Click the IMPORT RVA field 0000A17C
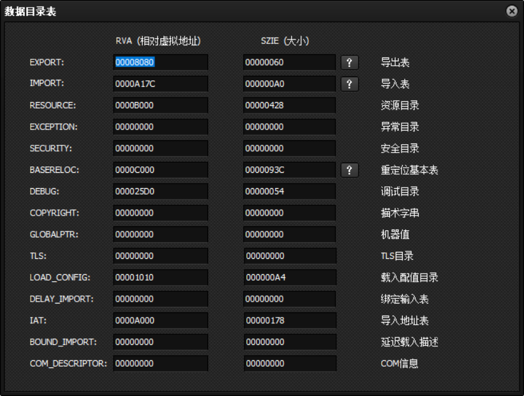Image resolution: width=524 pixels, height=396 pixels. [160, 84]
